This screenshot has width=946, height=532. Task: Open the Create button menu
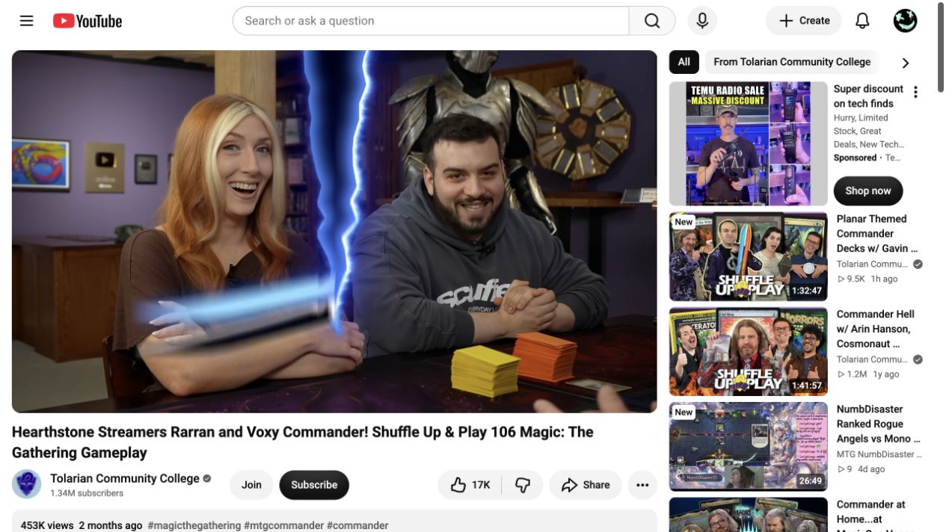click(803, 21)
